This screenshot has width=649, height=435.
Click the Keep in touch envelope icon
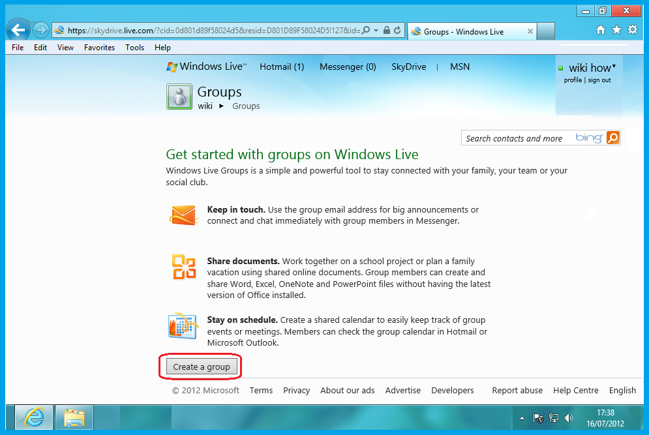pos(183,215)
